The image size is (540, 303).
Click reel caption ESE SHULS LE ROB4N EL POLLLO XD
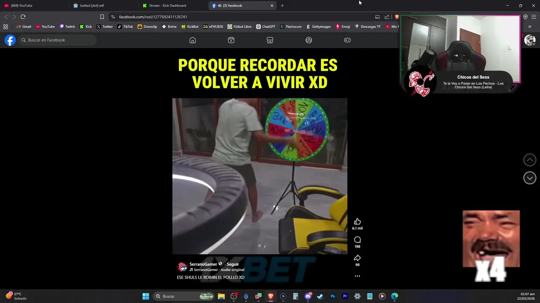click(211, 277)
